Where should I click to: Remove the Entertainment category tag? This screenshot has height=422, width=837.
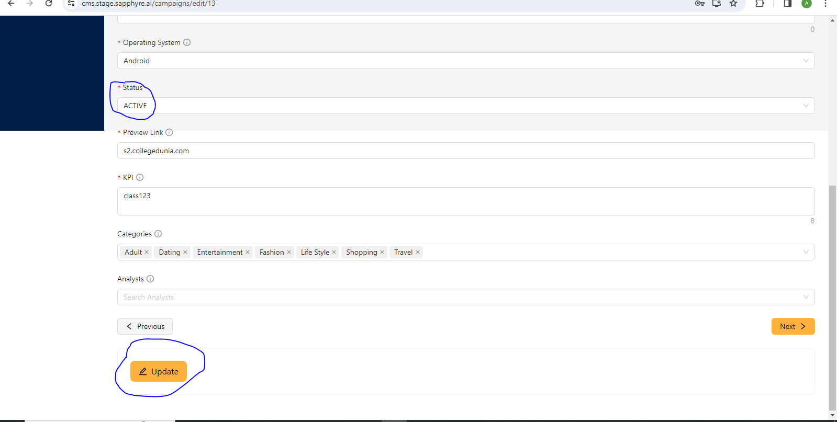coord(248,252)
